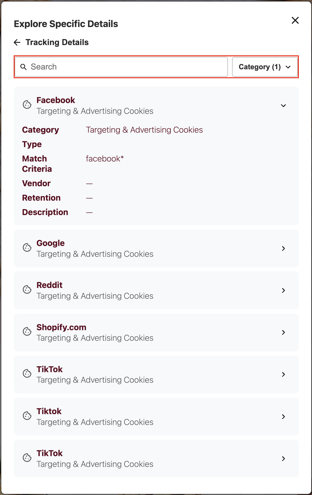The height and width of the screenshot is (495, 312).
Task: Click the cookie icon beside the Tiktok entry
Action: (x=27, y=416)
